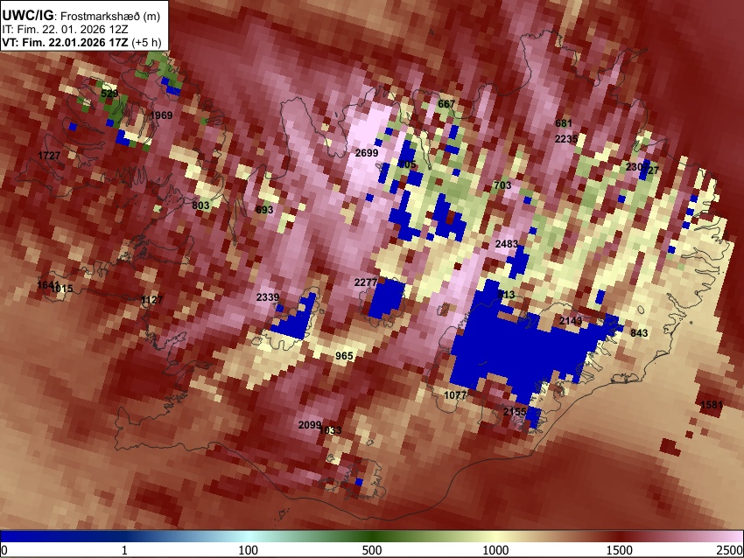The height and width of the screenshot is (558, 744).
Task: Click the map value 2483
Action: click(x=506, y=244)
